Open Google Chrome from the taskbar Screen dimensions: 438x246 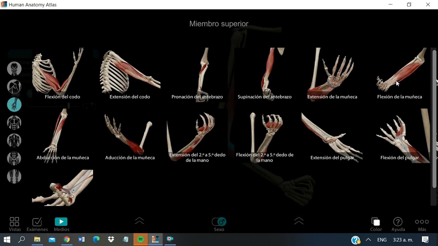tap(67, 240)
